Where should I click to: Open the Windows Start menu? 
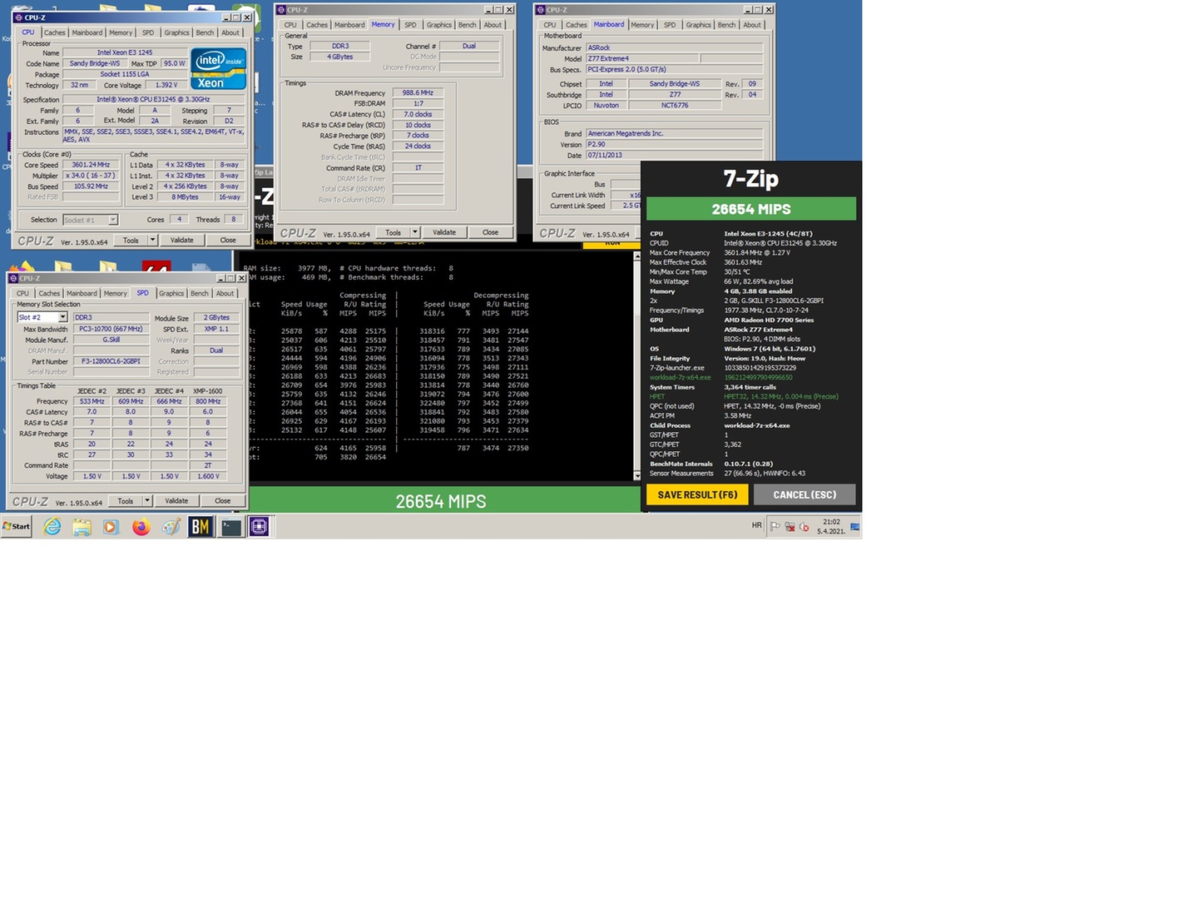pyautogui.click(x=17, y=526)
